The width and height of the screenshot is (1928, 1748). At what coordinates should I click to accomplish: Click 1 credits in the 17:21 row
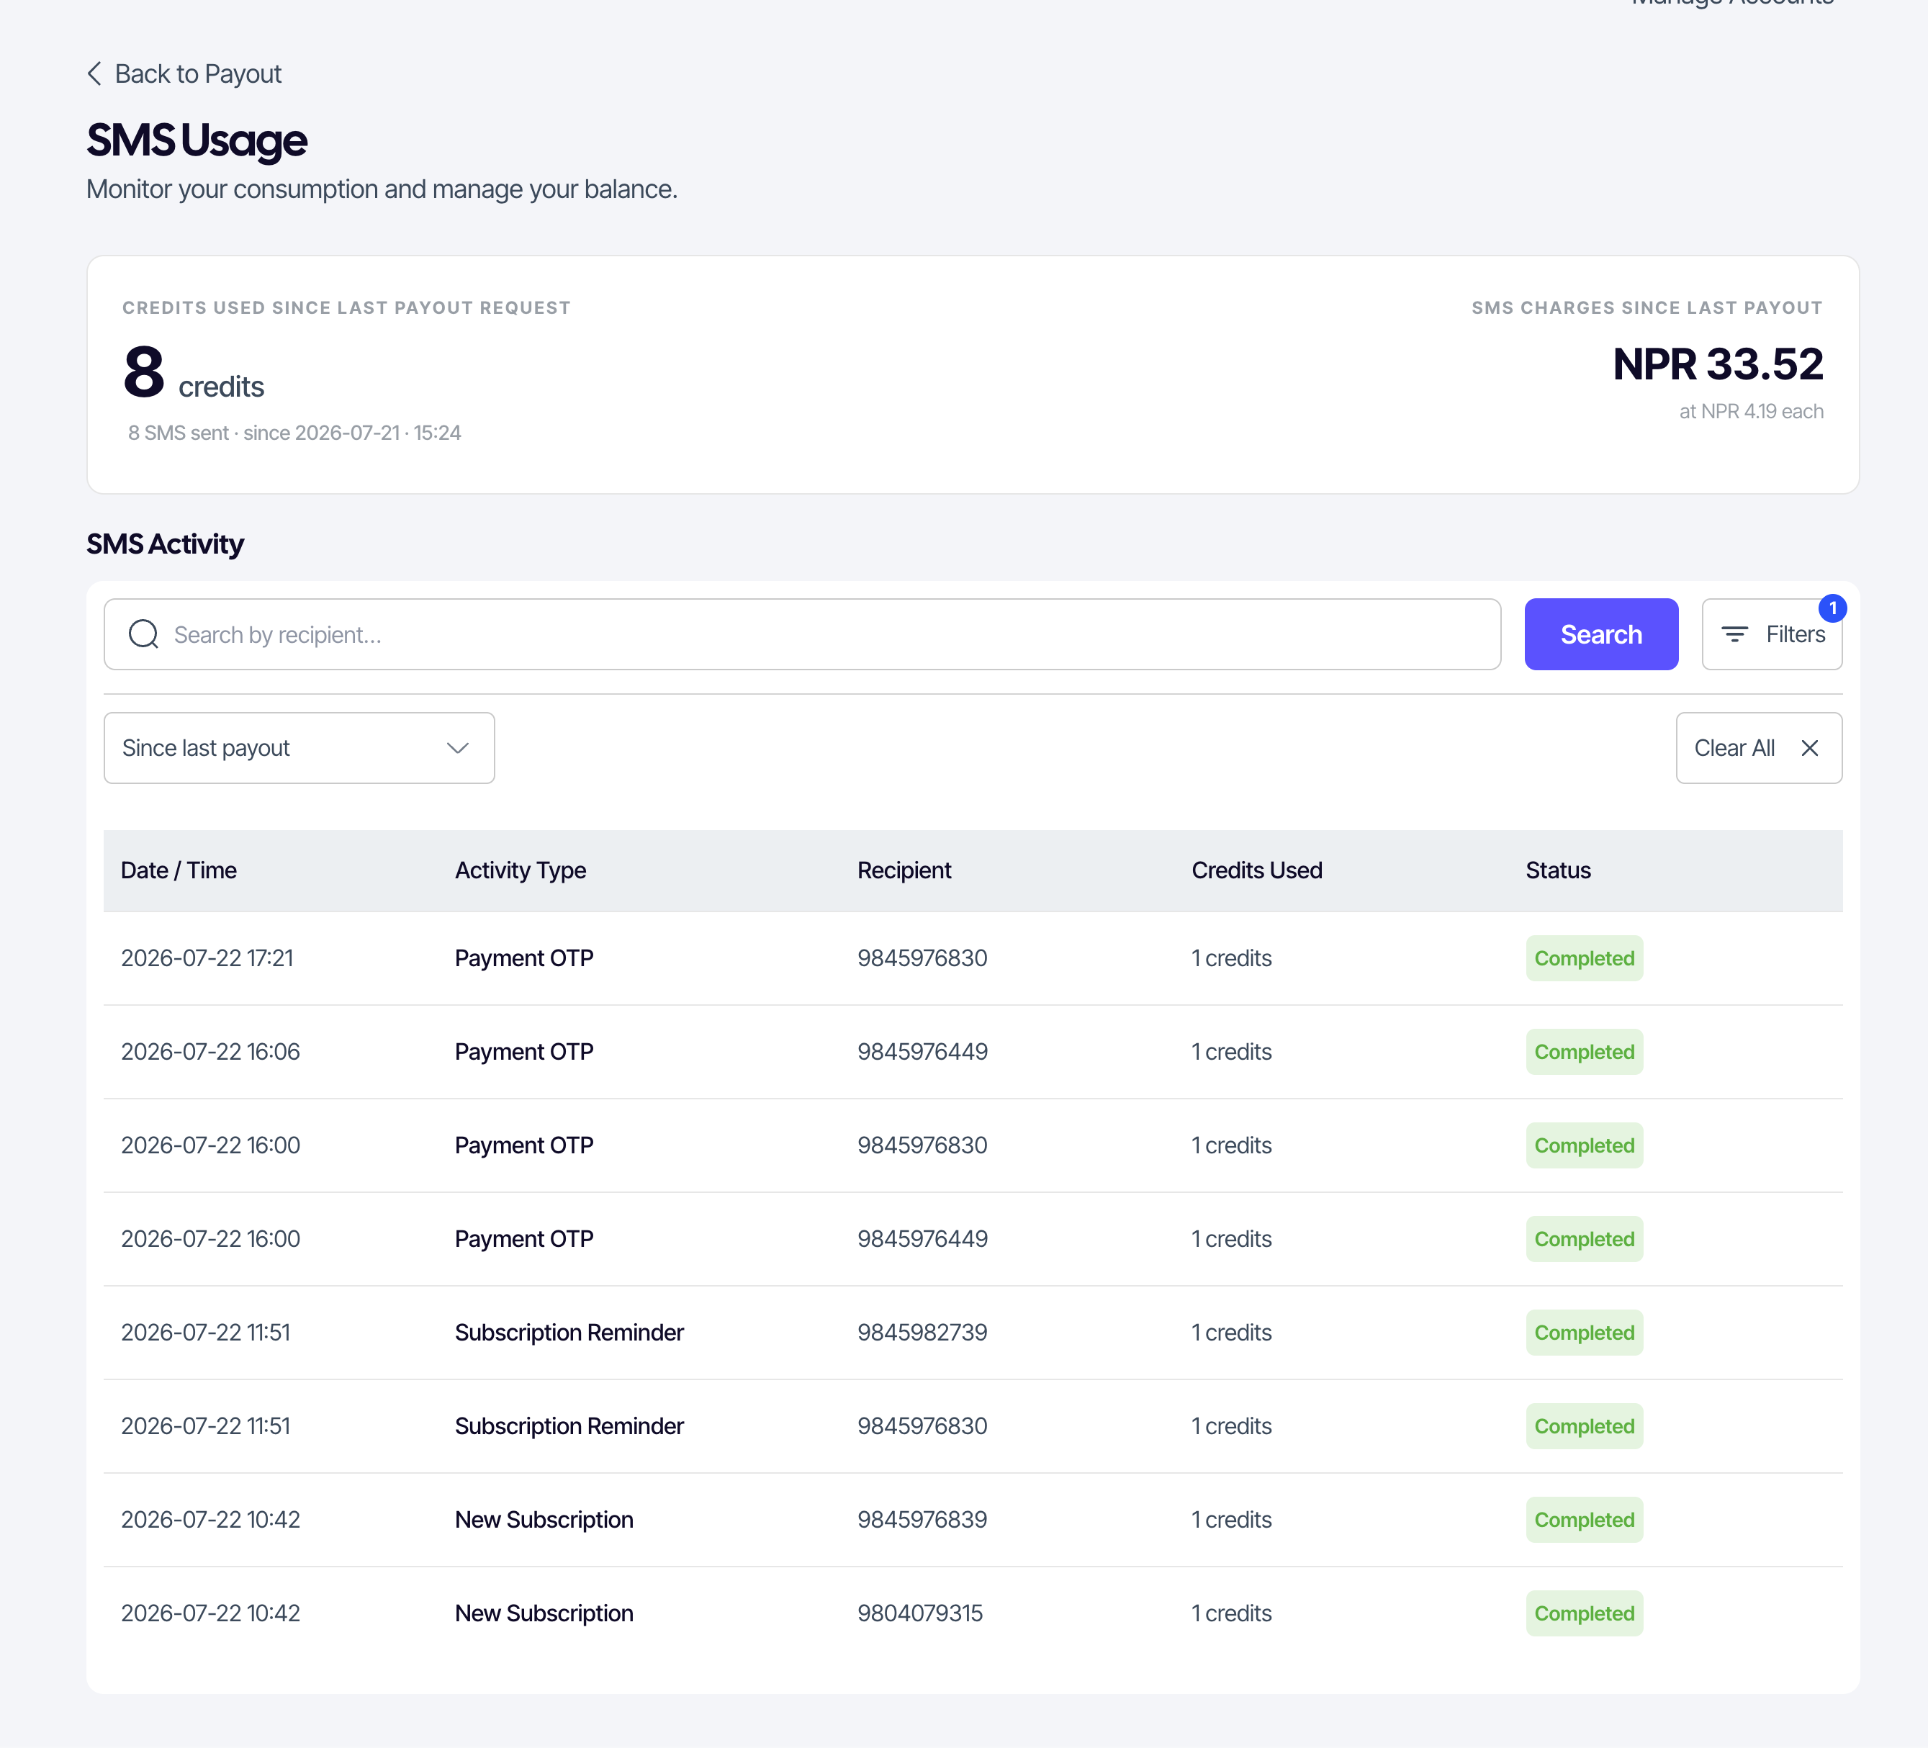(x=1232, y=958)
